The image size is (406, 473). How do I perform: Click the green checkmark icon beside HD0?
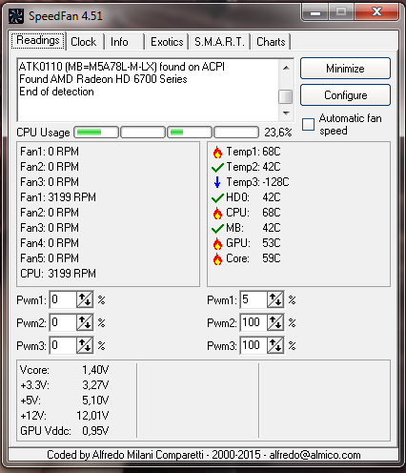coord(217,197)
